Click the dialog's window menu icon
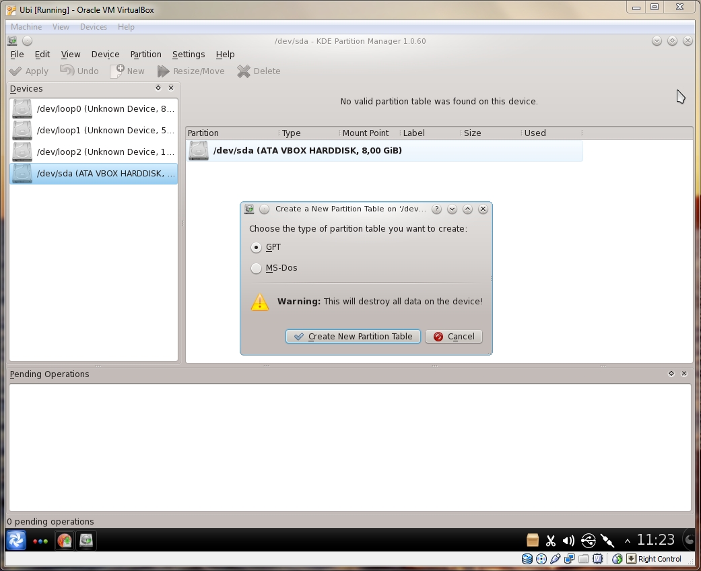Screen dimensions: 701x571 [x=249, y=209]
